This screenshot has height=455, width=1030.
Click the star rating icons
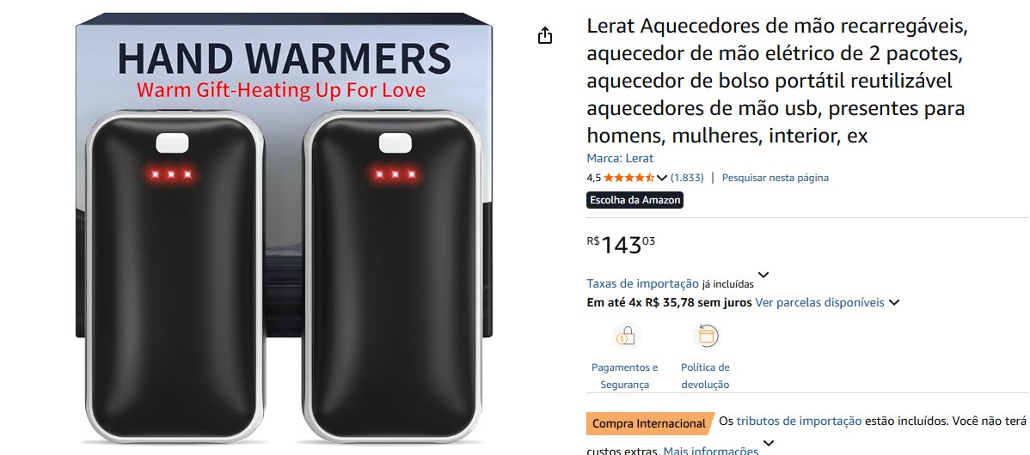[628, 178]
